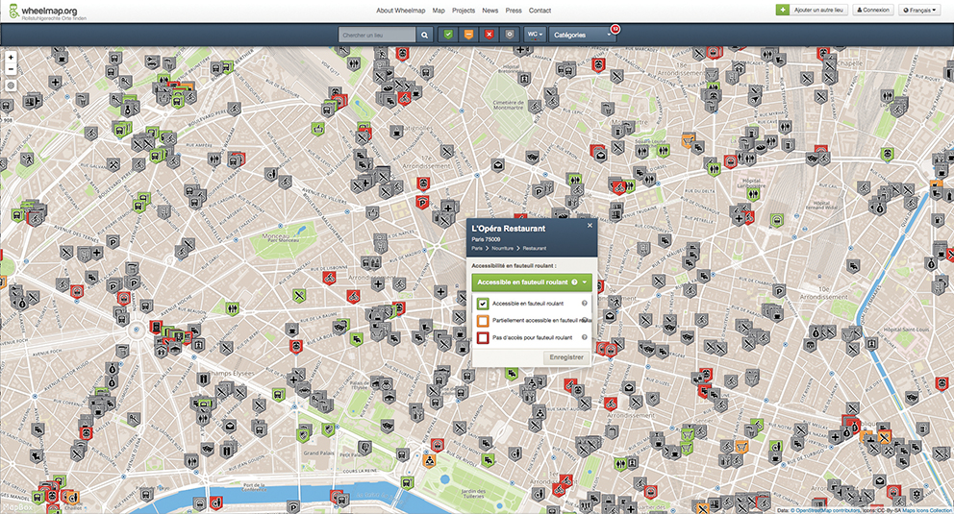
Task: Click help icon beside Accessible en fauteuil roulant option
Action: (585, 304)
